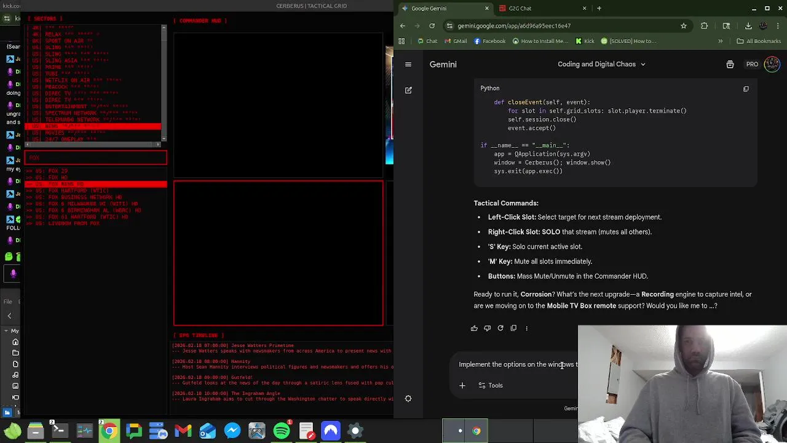
Task: Click the PRO badge in Gemini
Action: coord(752,64)
